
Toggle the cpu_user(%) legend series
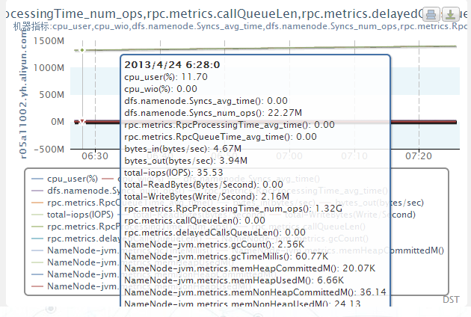(72, 179)
